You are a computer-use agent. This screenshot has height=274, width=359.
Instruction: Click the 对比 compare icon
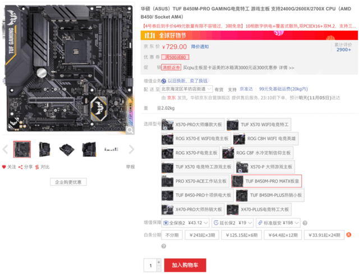tap(37, 167)
